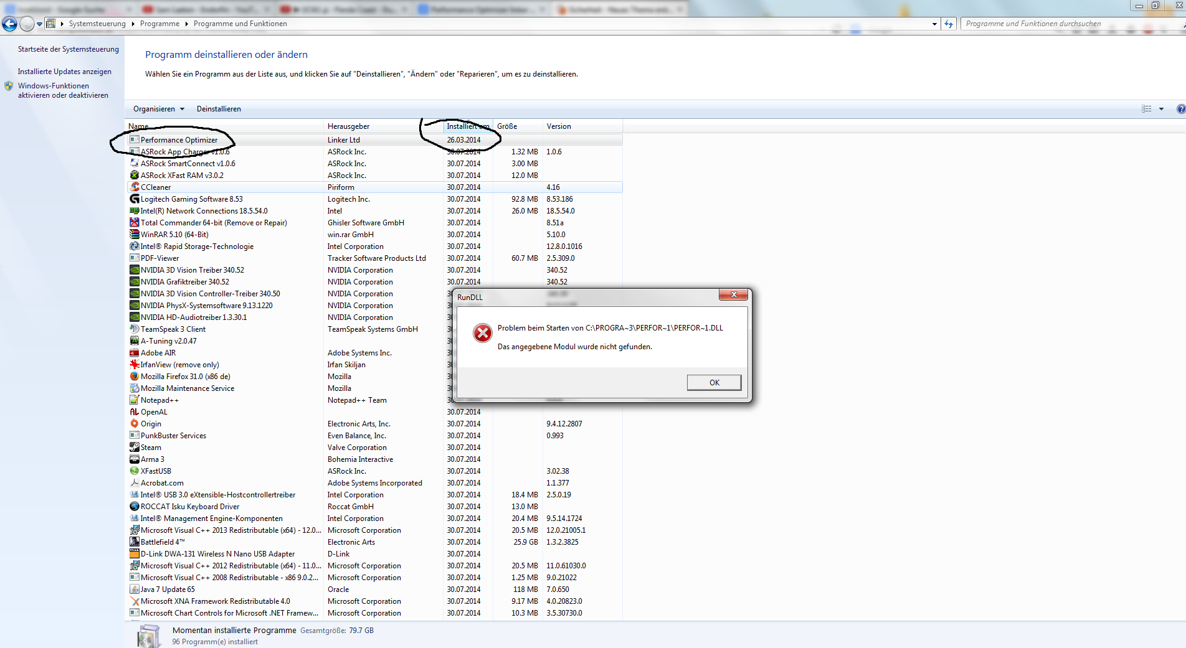The width and height of the screenshot is (1186, 648).
Task: Select Microsoft Chart Controls for .NET entry
Action: pos(374,613)
